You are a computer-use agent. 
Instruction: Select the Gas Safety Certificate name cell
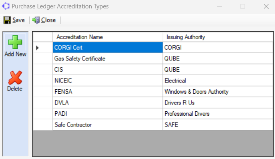tap(108, 58)
